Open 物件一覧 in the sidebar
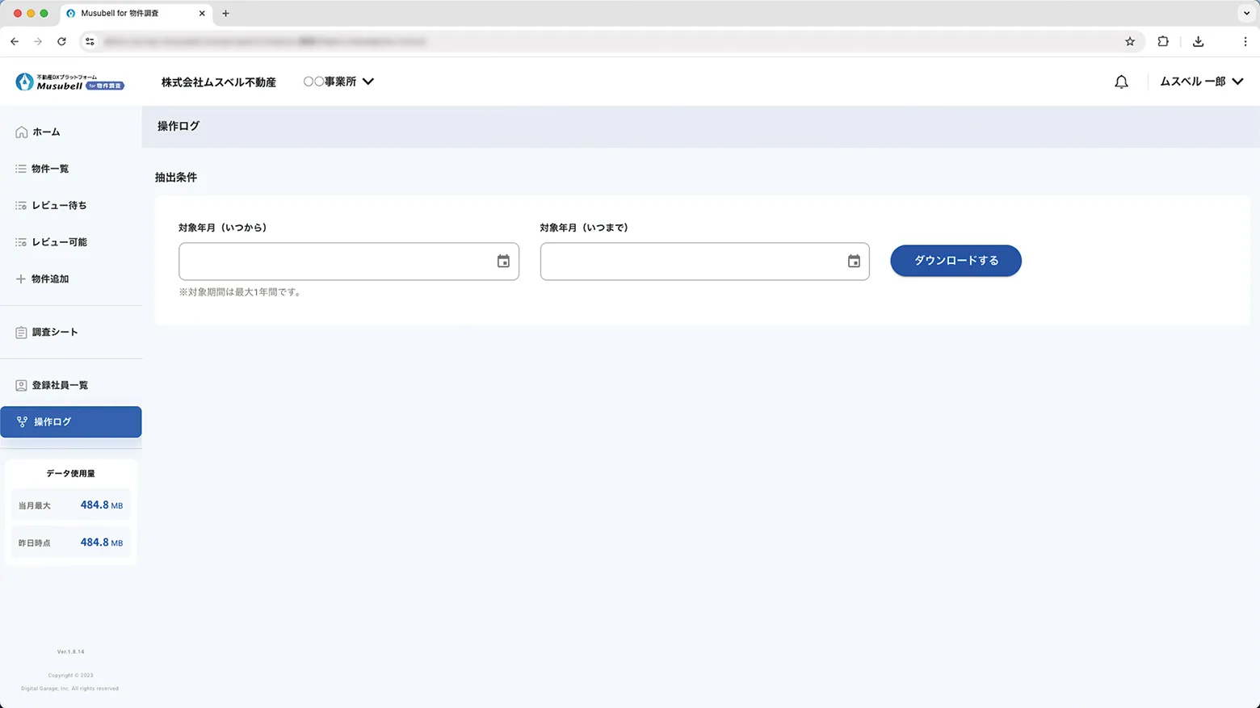1260x708 pixels. (50, 169)
